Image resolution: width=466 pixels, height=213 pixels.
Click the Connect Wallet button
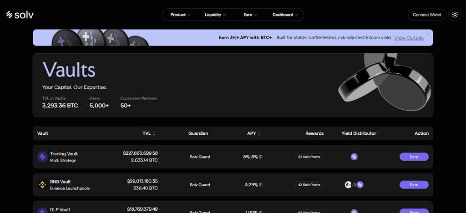click(427, 15)
